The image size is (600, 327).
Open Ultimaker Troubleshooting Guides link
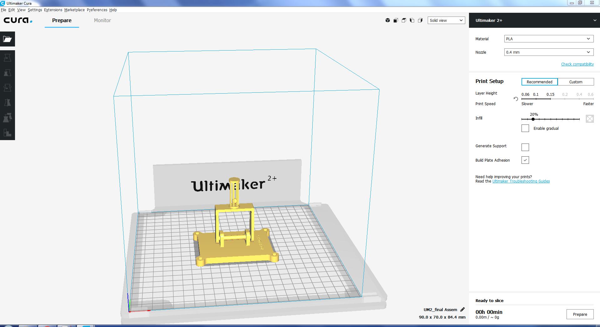click(521, 181)
